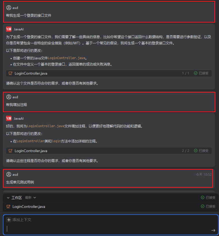219x236 pixels.
Task: Open LoginController.java card labeled 1 / 1
Action: pos(109,73)
